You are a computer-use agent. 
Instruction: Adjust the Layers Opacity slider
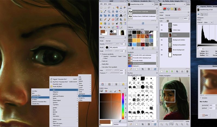[x=174, y=18]
